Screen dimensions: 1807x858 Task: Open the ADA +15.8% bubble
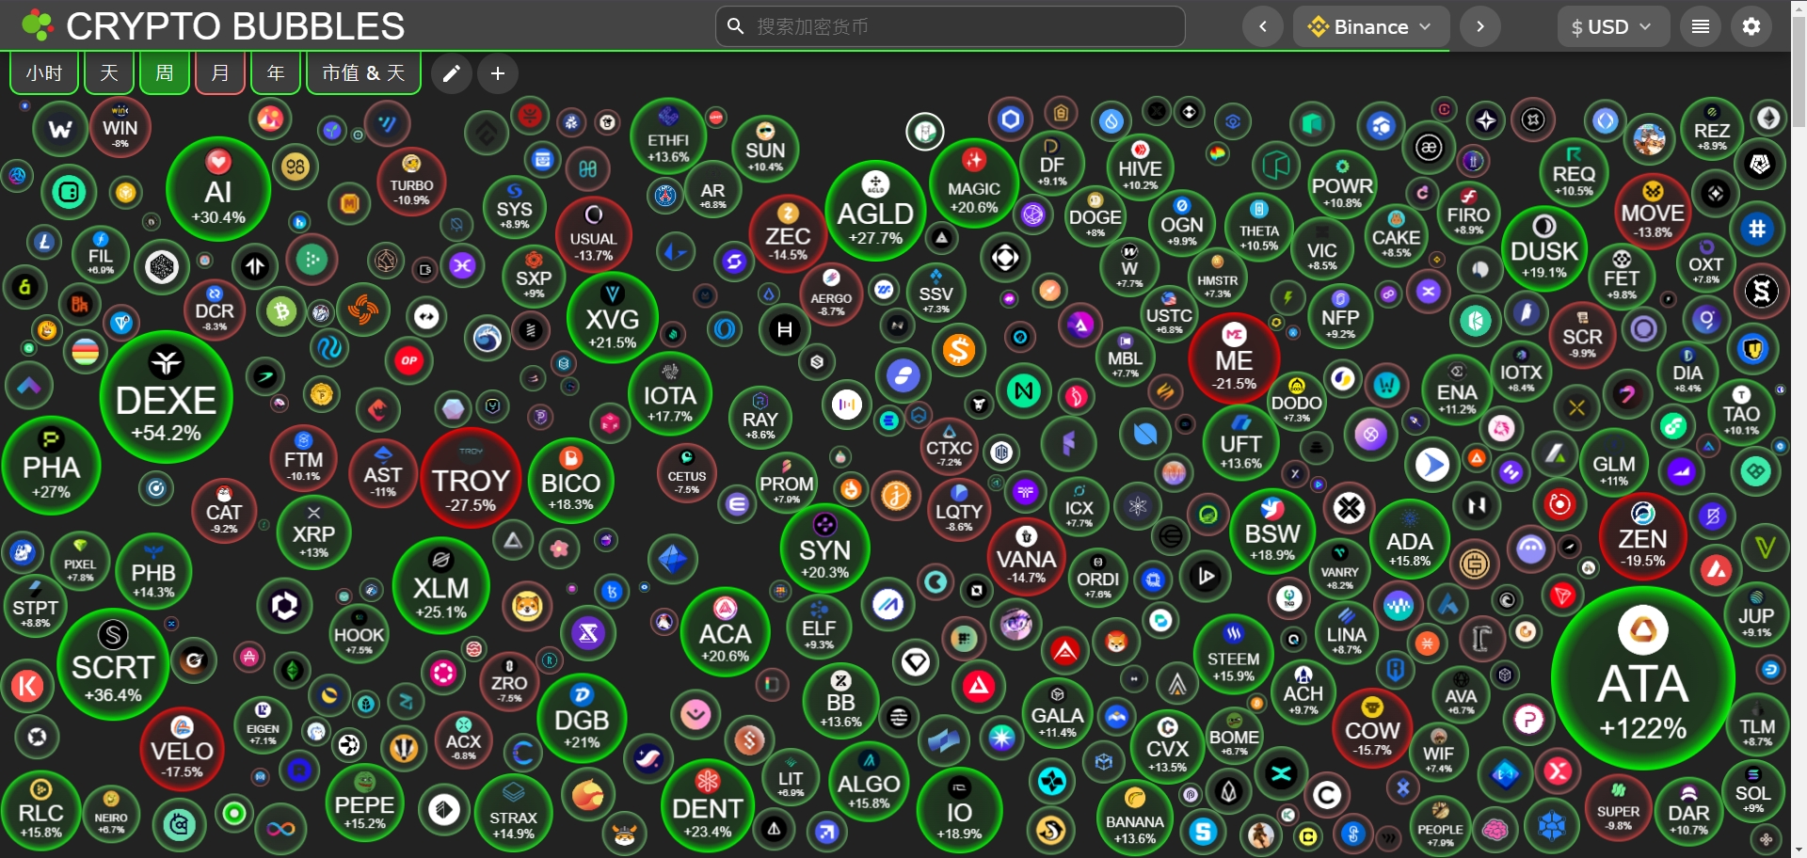tap(1410, 539)
